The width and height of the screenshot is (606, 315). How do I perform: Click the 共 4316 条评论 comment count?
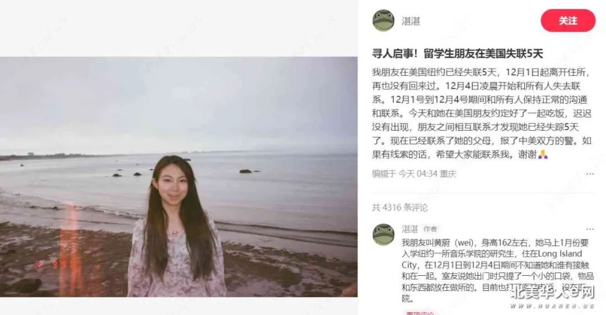coord(400,207)
